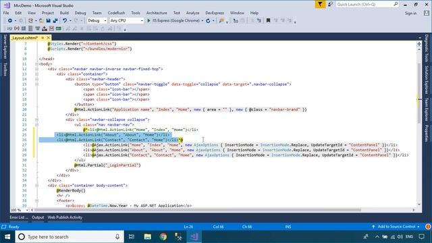432x243 pixels.
Task: Click the Save All icon
Action: point(55,21)
